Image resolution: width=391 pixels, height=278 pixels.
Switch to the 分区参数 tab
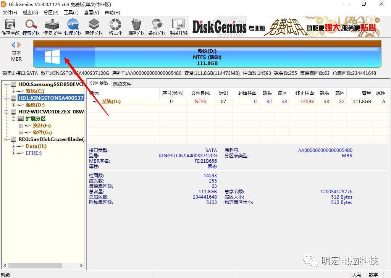(x=99, y=83)
